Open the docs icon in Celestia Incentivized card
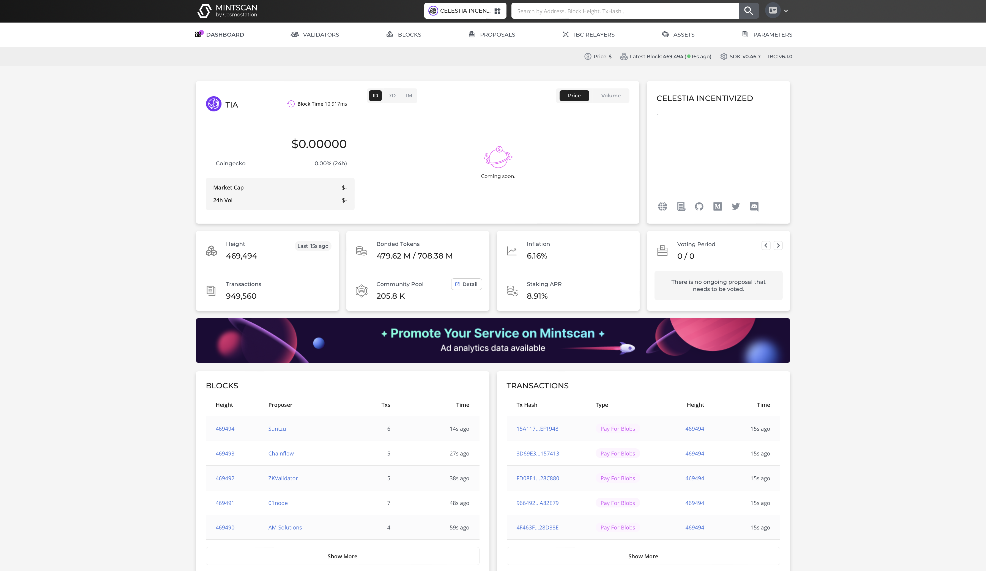 point(681,207)
